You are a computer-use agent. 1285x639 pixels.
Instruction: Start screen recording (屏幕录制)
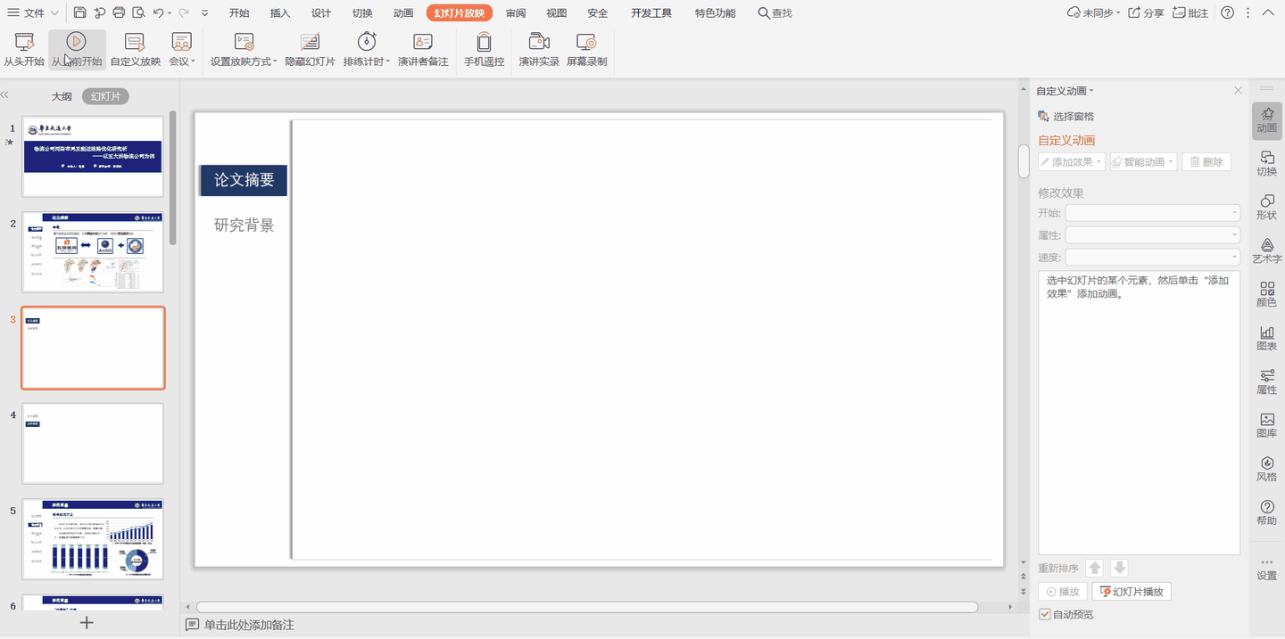(586, 50)
